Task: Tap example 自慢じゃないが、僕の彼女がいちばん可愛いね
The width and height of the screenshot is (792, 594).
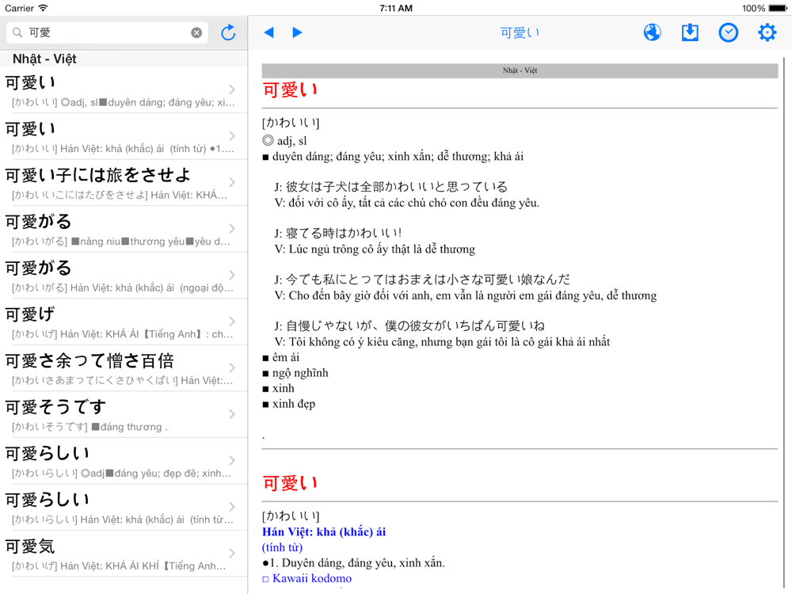Action: pos(409,326)
